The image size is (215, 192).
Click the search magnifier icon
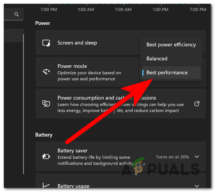pos(17,14)
